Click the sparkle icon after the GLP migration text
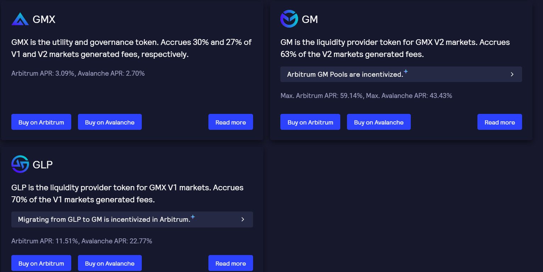 (193, 217)
